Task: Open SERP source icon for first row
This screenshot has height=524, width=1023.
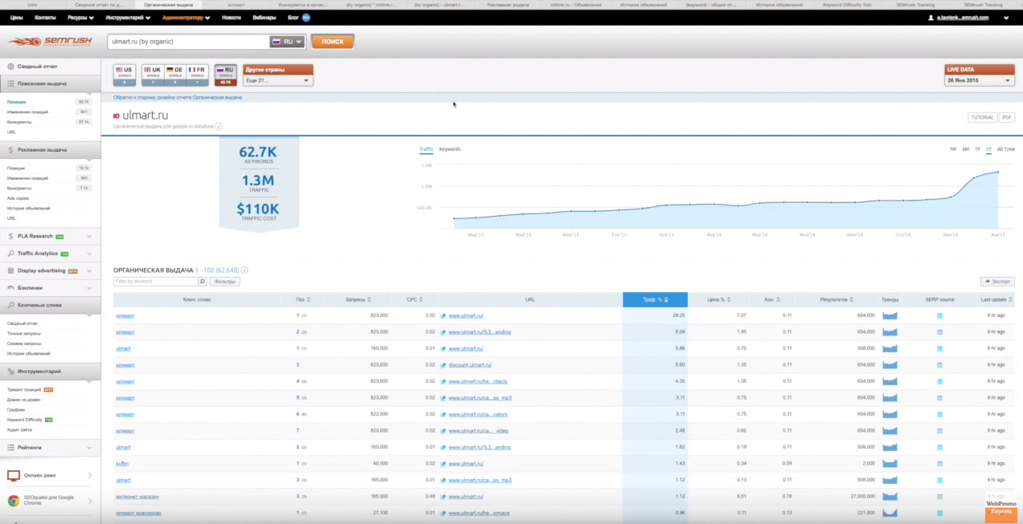Action: tap(939, 315)
